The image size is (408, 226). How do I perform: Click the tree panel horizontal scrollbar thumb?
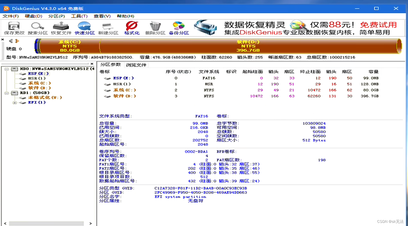coord(46,223)
